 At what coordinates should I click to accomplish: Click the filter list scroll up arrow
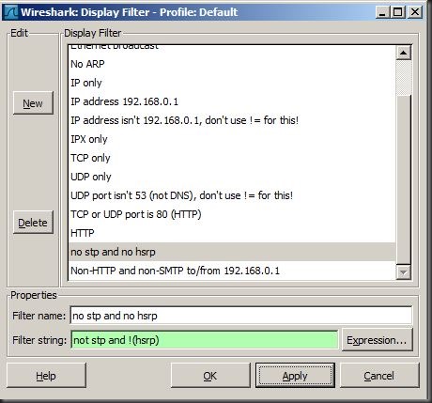pyautogui.click(x=403, y=53)
